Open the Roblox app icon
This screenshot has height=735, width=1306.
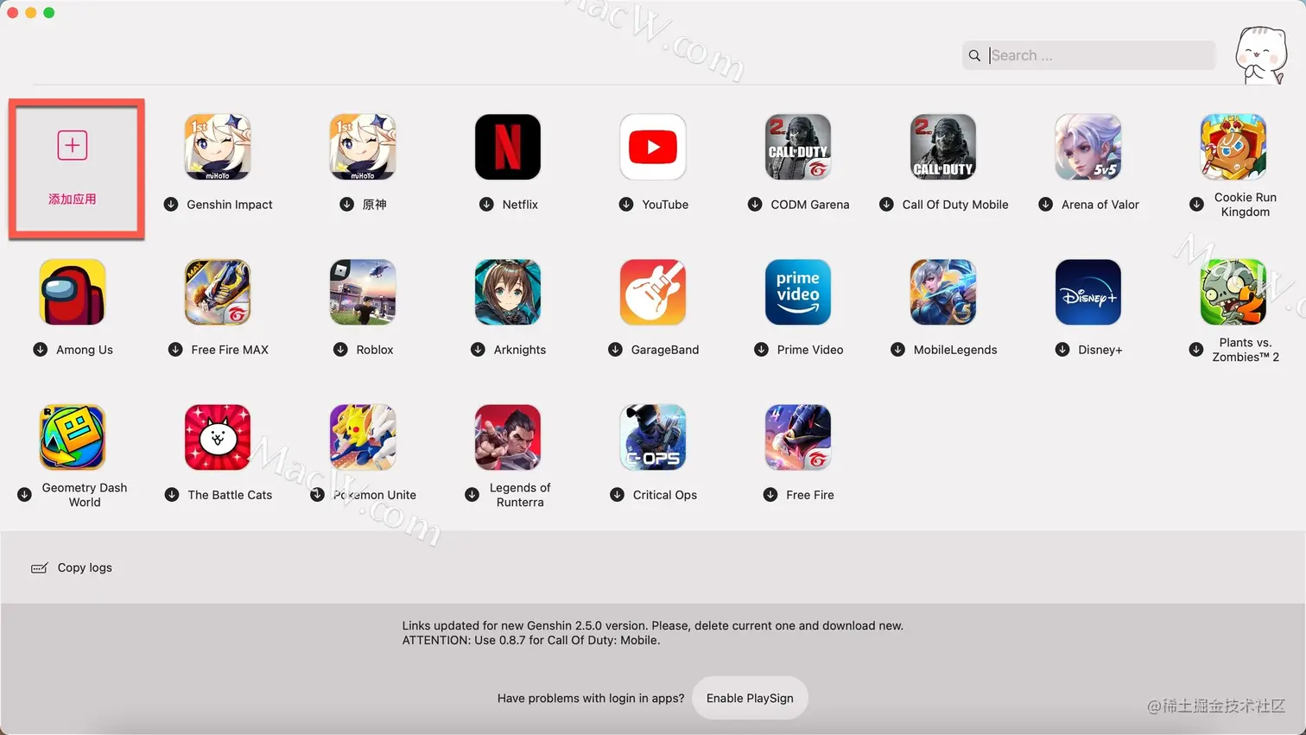click(363, 292)
